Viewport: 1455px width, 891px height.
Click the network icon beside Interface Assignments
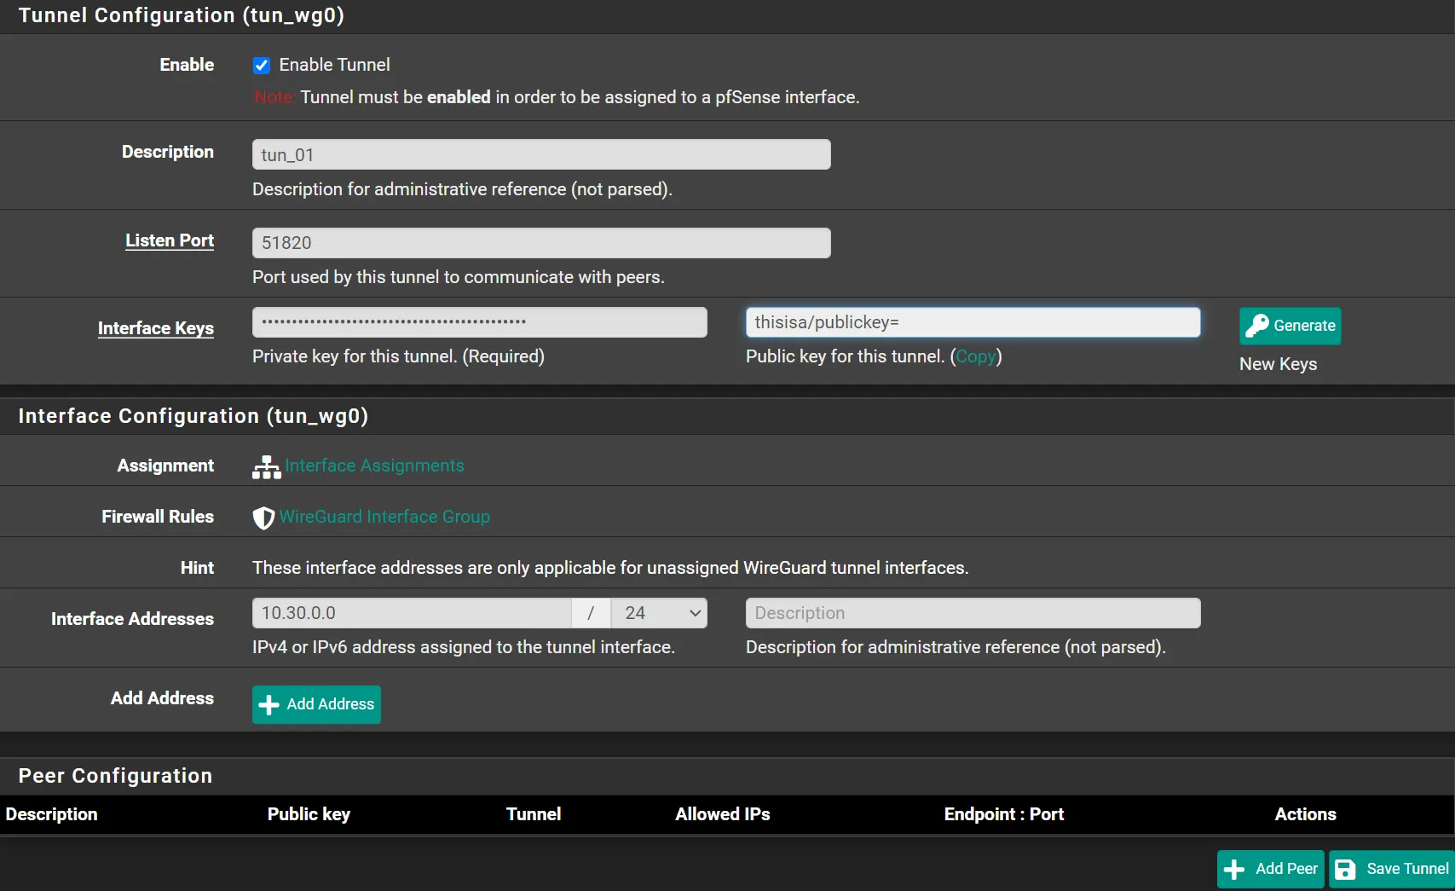point(266,466)
